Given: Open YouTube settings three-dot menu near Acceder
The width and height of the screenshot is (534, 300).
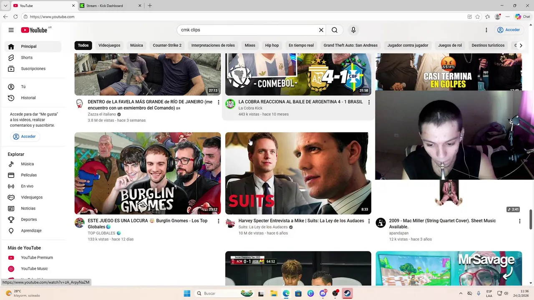Looking at the screenshot, I should (486, 30).
